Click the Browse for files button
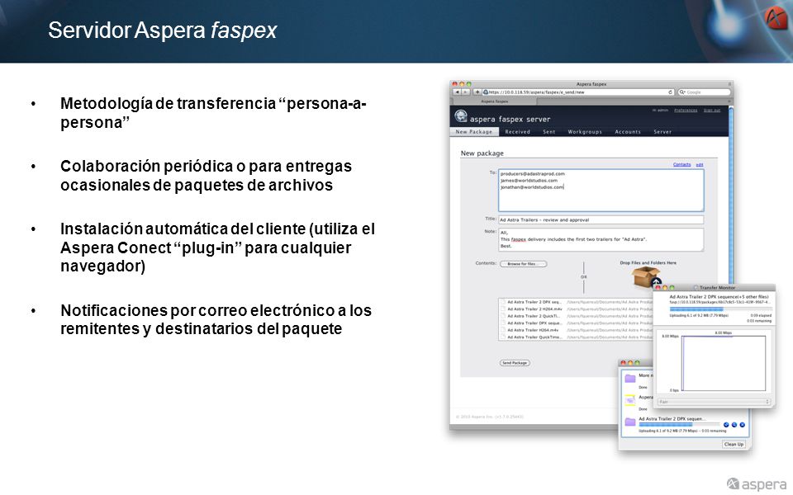 point(524,264)
